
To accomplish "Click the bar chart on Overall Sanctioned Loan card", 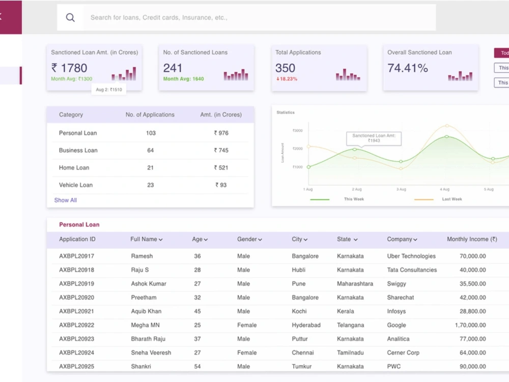I will [x=460, y=75].
